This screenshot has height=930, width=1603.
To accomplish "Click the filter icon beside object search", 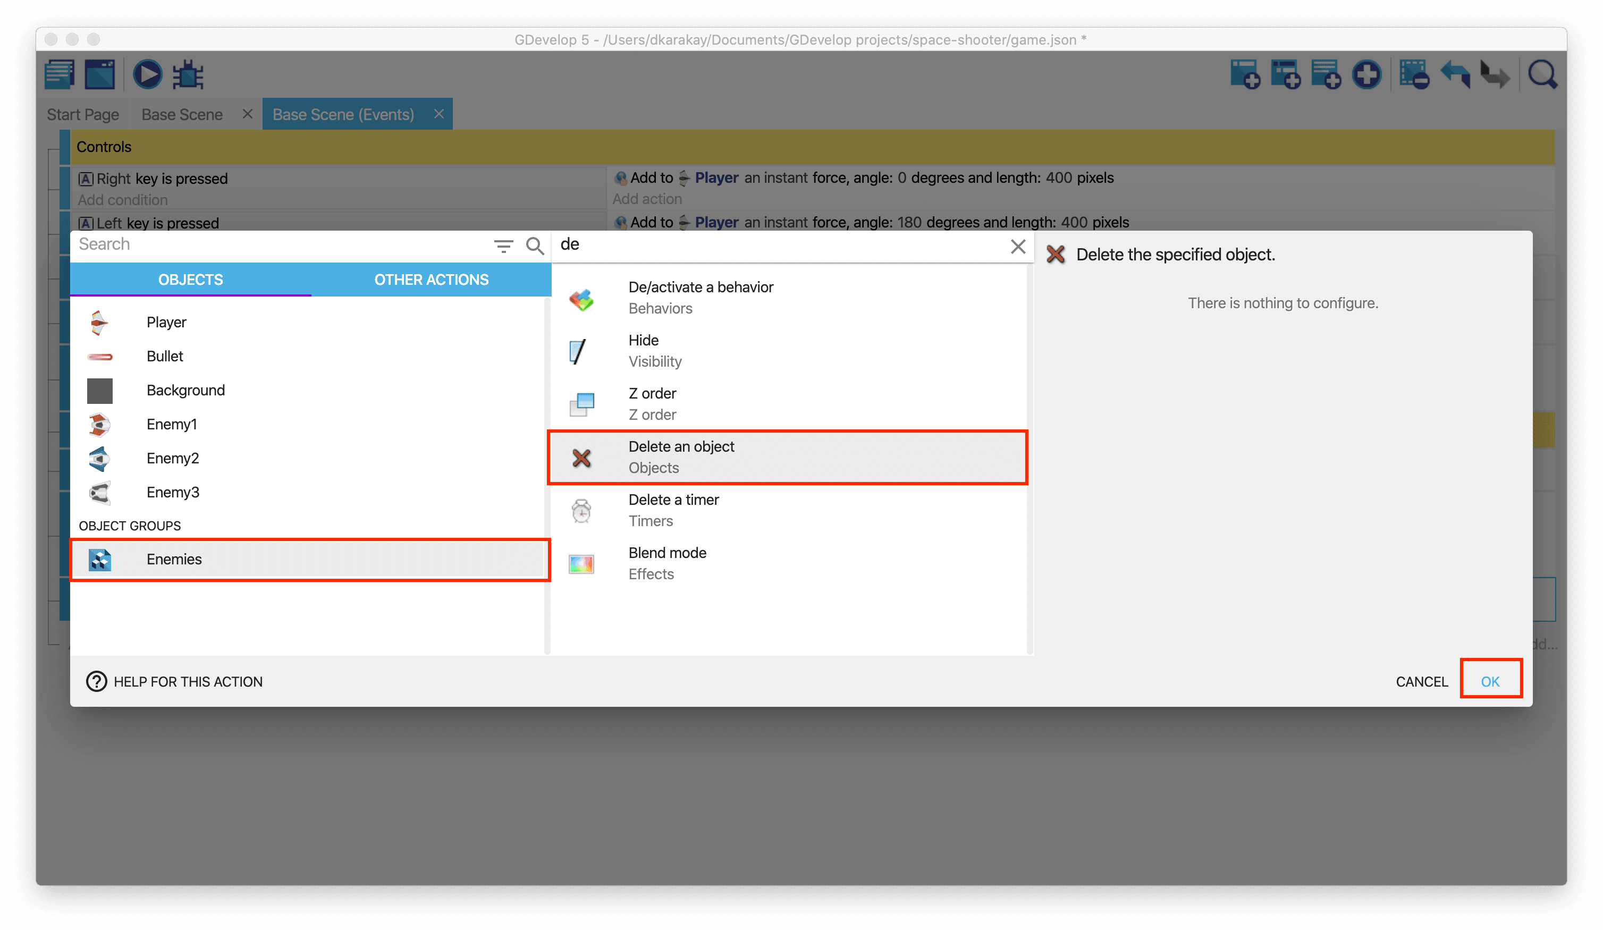I will 503,246.
